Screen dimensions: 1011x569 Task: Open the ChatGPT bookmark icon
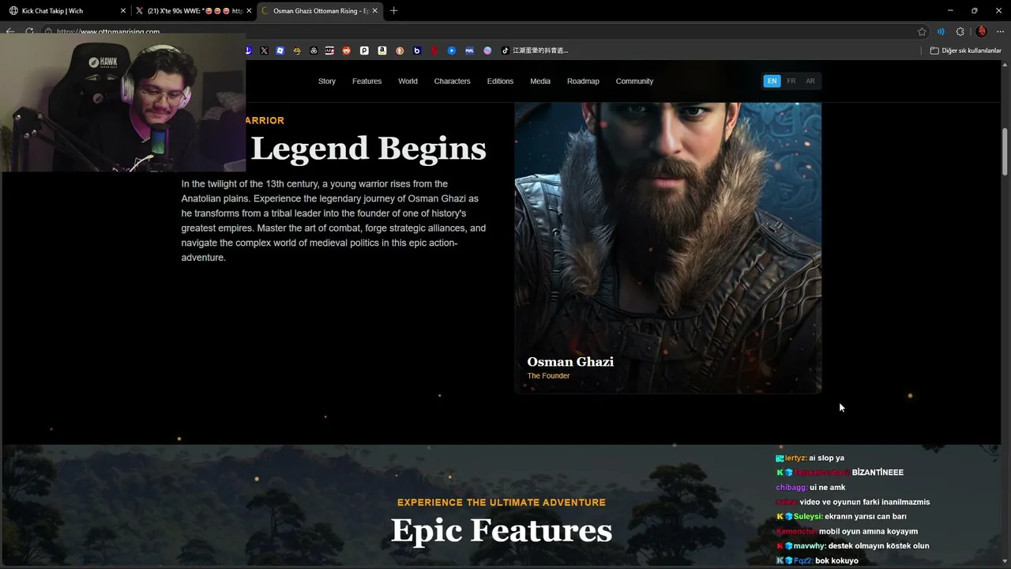314,51
